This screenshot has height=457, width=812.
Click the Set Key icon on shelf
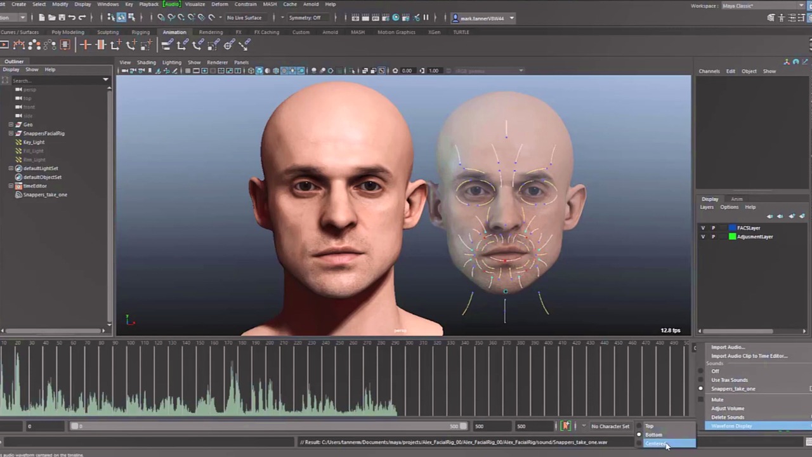[85, 44]
